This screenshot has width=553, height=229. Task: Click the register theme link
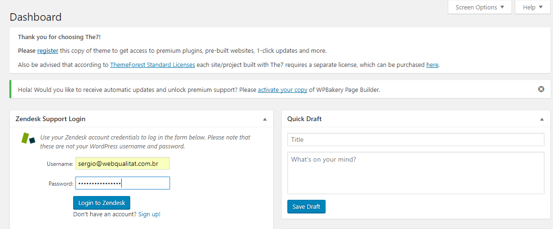pos(48,50)
